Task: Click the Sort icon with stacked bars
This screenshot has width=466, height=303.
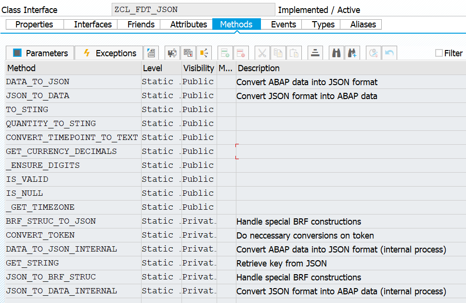Action: point(315,53)
